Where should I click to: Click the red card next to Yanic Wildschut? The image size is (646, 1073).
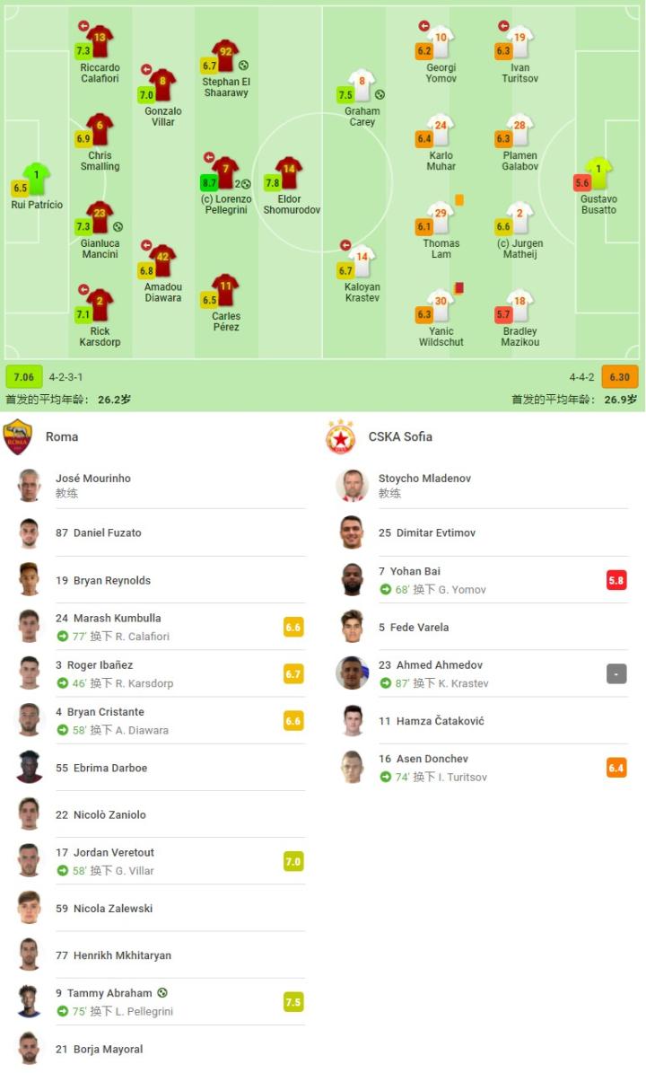[x=459, y=287]
